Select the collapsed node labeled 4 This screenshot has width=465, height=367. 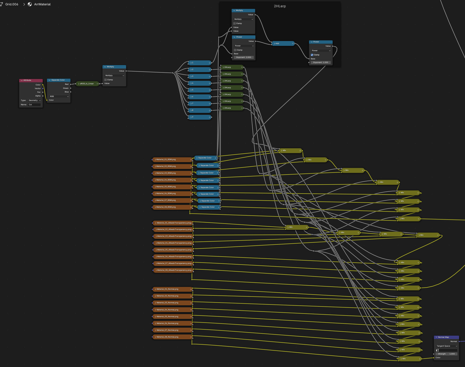pyautogui.click(x=200, y=83)
